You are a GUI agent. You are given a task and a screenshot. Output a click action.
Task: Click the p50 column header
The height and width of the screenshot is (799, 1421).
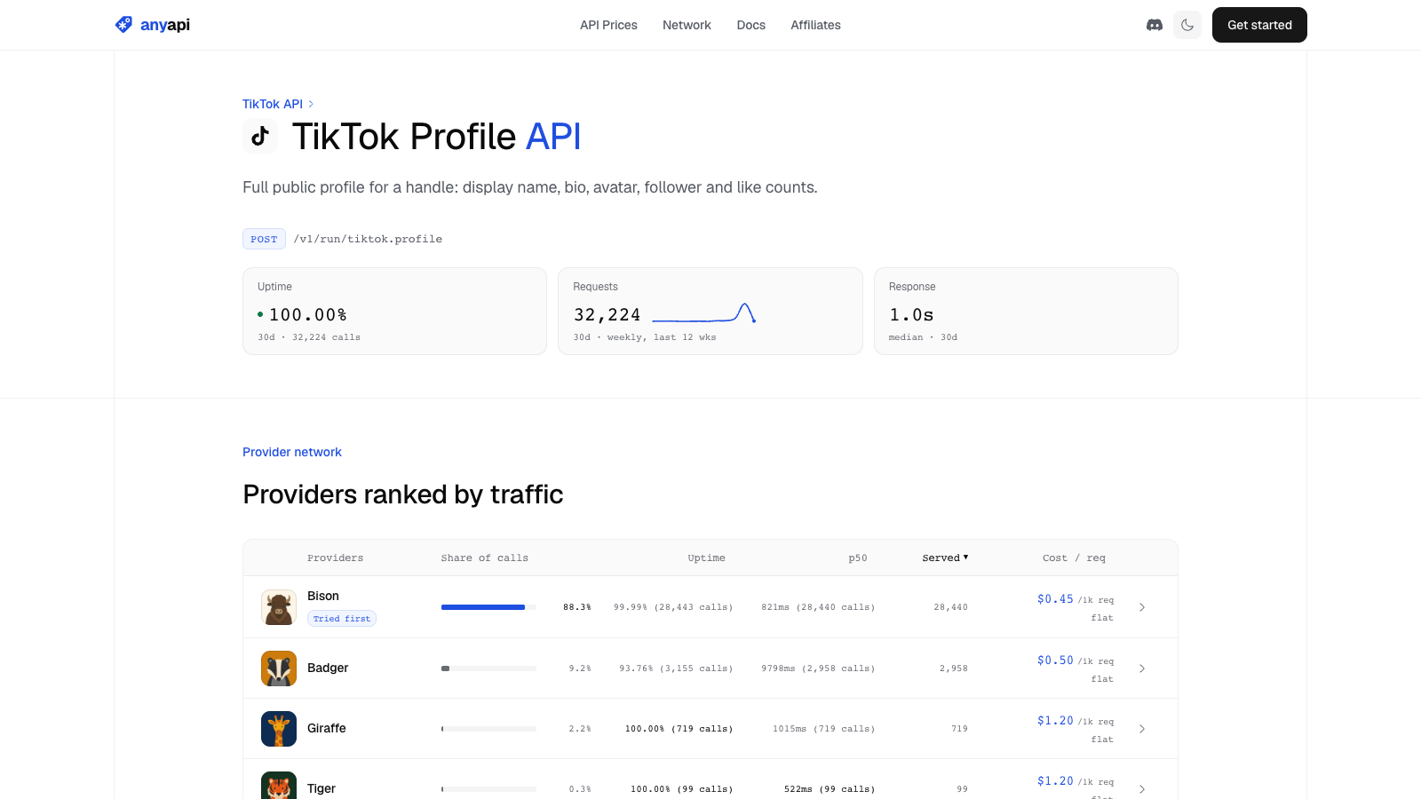coord(857,558)
